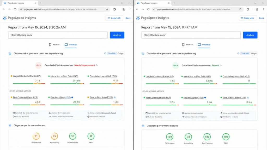Open First Contentful Paint link, left window
The image size is (267, 150).
(25, 97)
